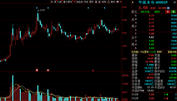Toggle 叠 overlay comparison option
This screenshot has height=101, width=177.
(x=96, y=2)
